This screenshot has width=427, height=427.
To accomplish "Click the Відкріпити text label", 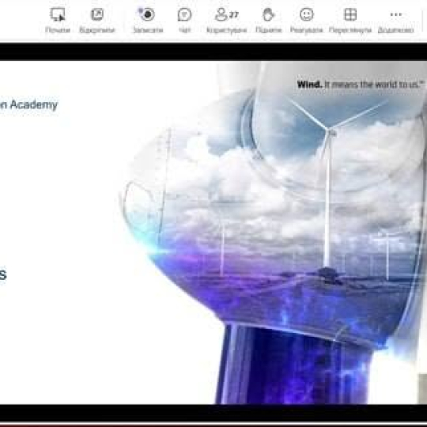I will (x=97, y=30).
